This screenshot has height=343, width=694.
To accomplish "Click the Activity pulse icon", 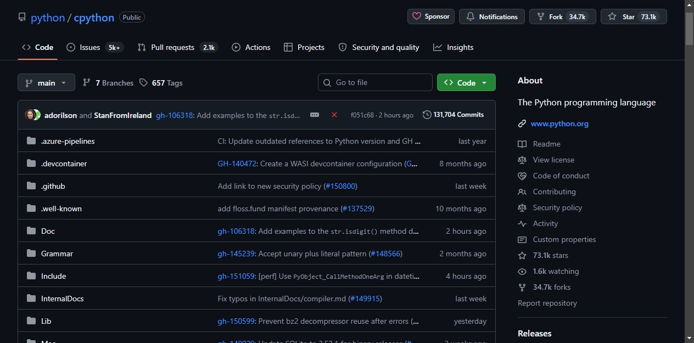I will pos(522,223).
